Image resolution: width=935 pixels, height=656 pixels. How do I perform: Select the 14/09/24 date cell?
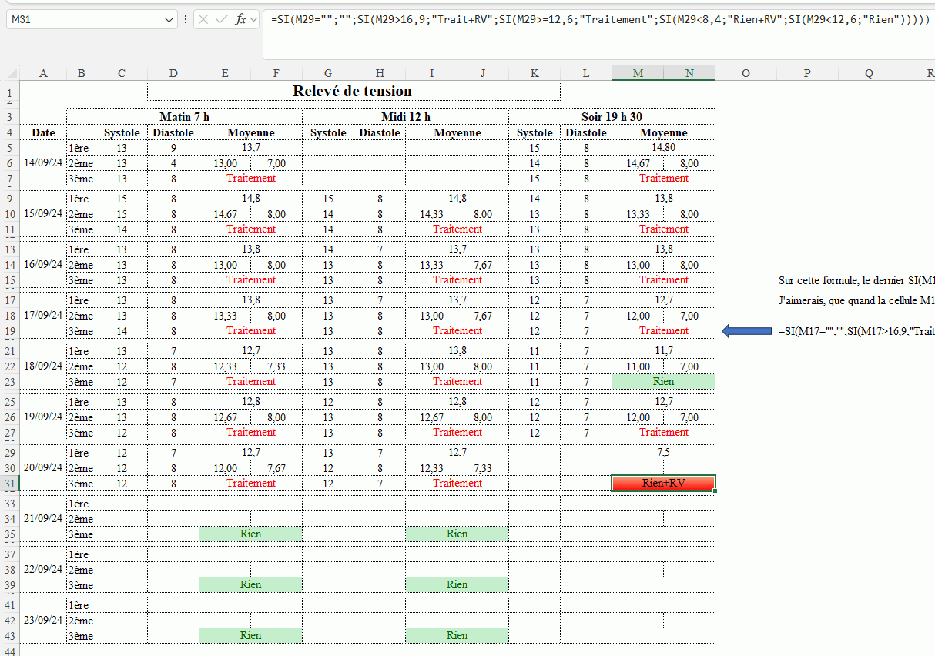click(43, 162)
